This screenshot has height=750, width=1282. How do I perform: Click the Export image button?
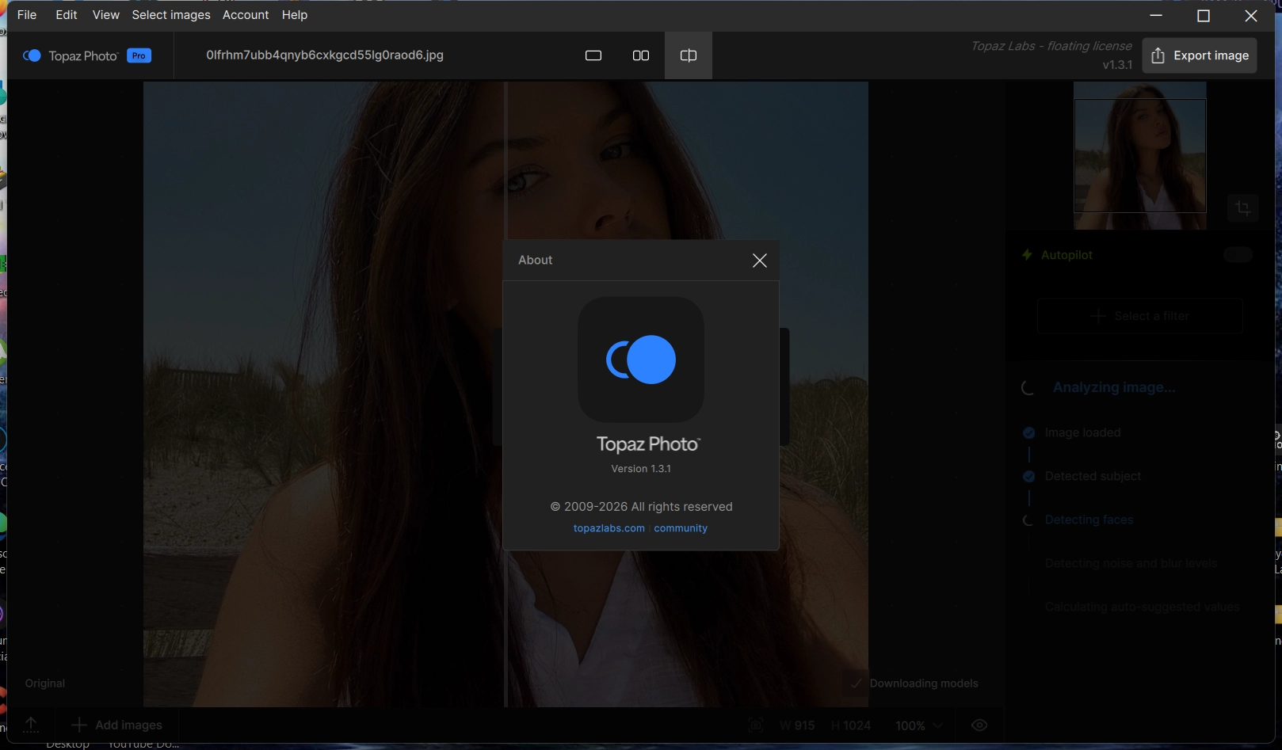[1199, 55]
